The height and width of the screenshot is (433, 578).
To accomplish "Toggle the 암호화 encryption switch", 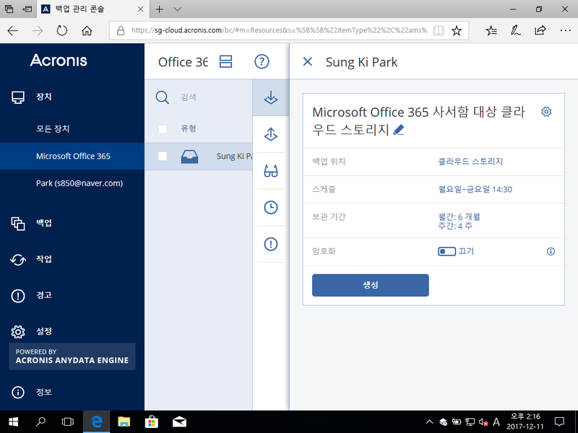I will (447, 251).
